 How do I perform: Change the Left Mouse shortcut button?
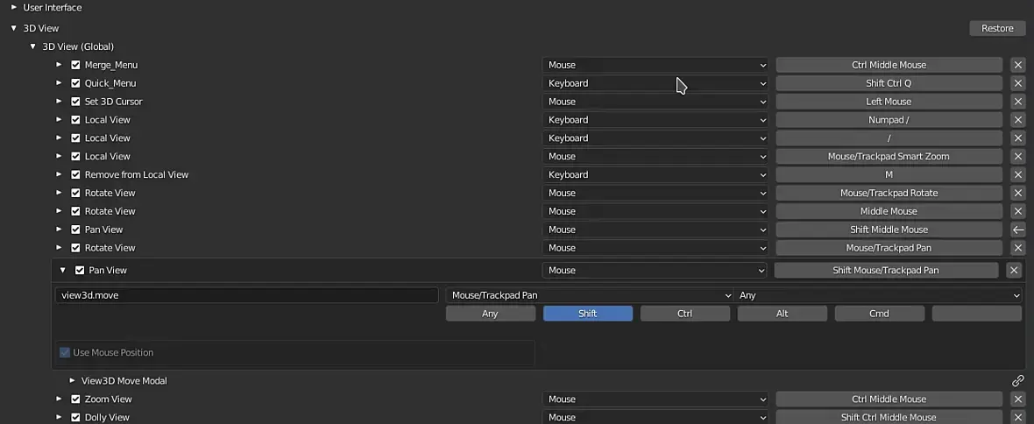coord(889,102)
